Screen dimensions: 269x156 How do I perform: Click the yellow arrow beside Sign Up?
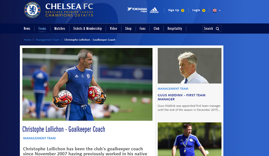click(x=183, y=10)
